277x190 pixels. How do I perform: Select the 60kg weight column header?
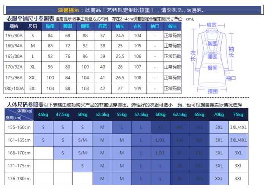(x=160, y=114)
